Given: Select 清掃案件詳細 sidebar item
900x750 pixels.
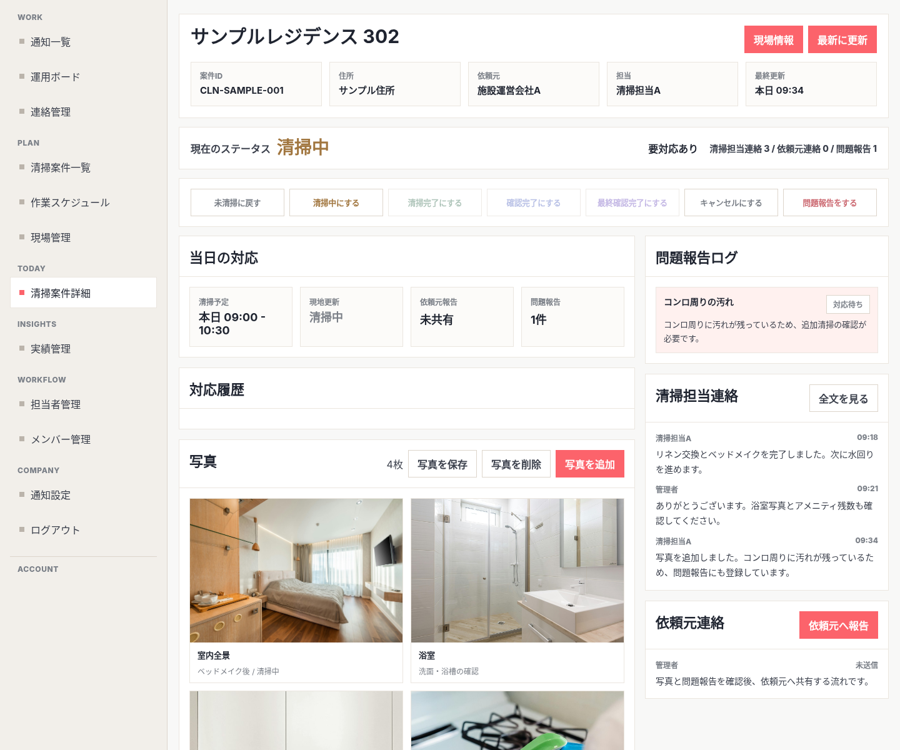Looking at the screenshot, I should click(x=83, y=292).
